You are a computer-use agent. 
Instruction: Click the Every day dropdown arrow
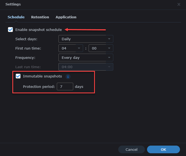pyautogui.click(x=109, y=57)
